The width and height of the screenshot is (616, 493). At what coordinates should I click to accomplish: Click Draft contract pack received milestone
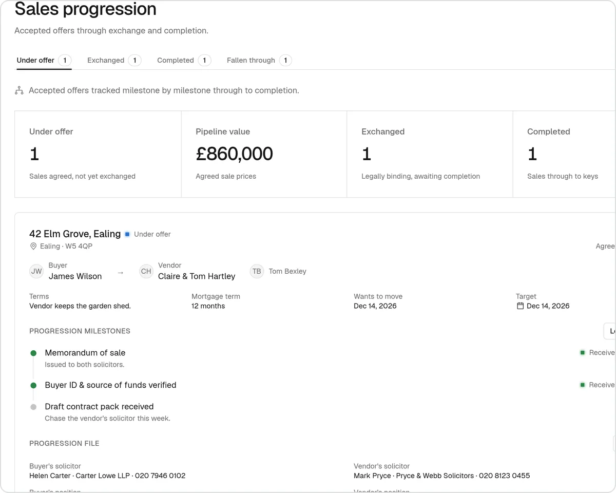(x=99, y=407)
